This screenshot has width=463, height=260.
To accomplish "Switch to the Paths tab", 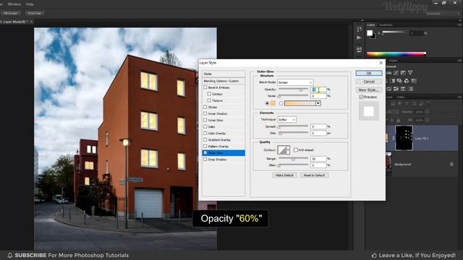I will (401, 97).
